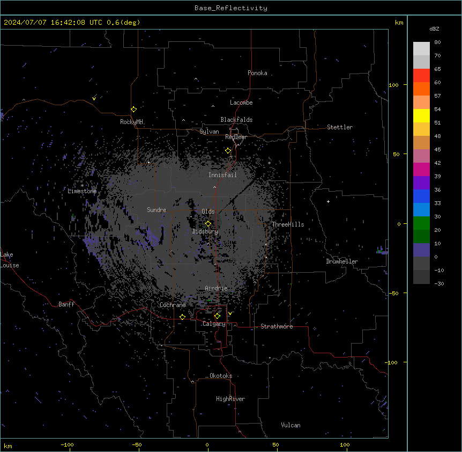The image size is (462, 452).
Task: Select the indigo 0-10 dBZ legend swatch
Action: (421, 250)
